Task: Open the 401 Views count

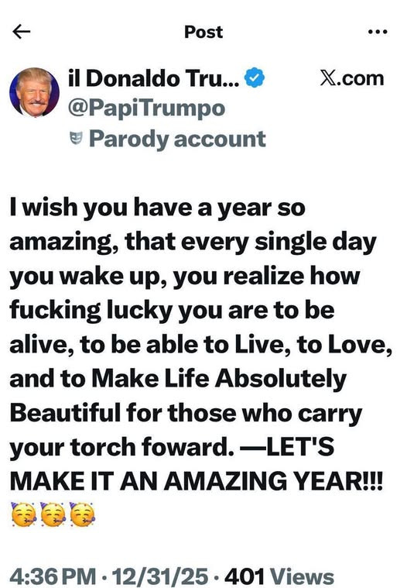Action: 279,576
